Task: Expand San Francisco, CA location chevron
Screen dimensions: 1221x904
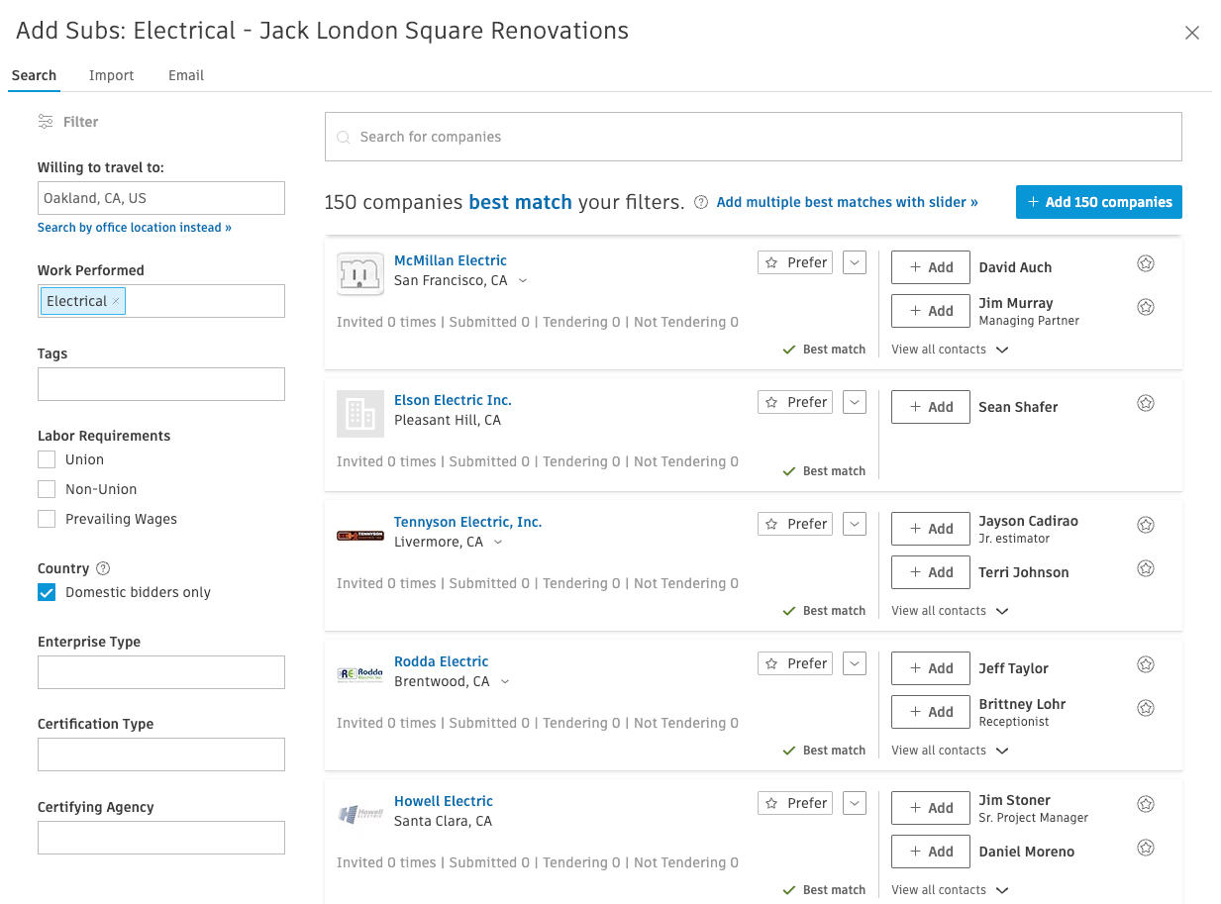Action: pos(523,281)
